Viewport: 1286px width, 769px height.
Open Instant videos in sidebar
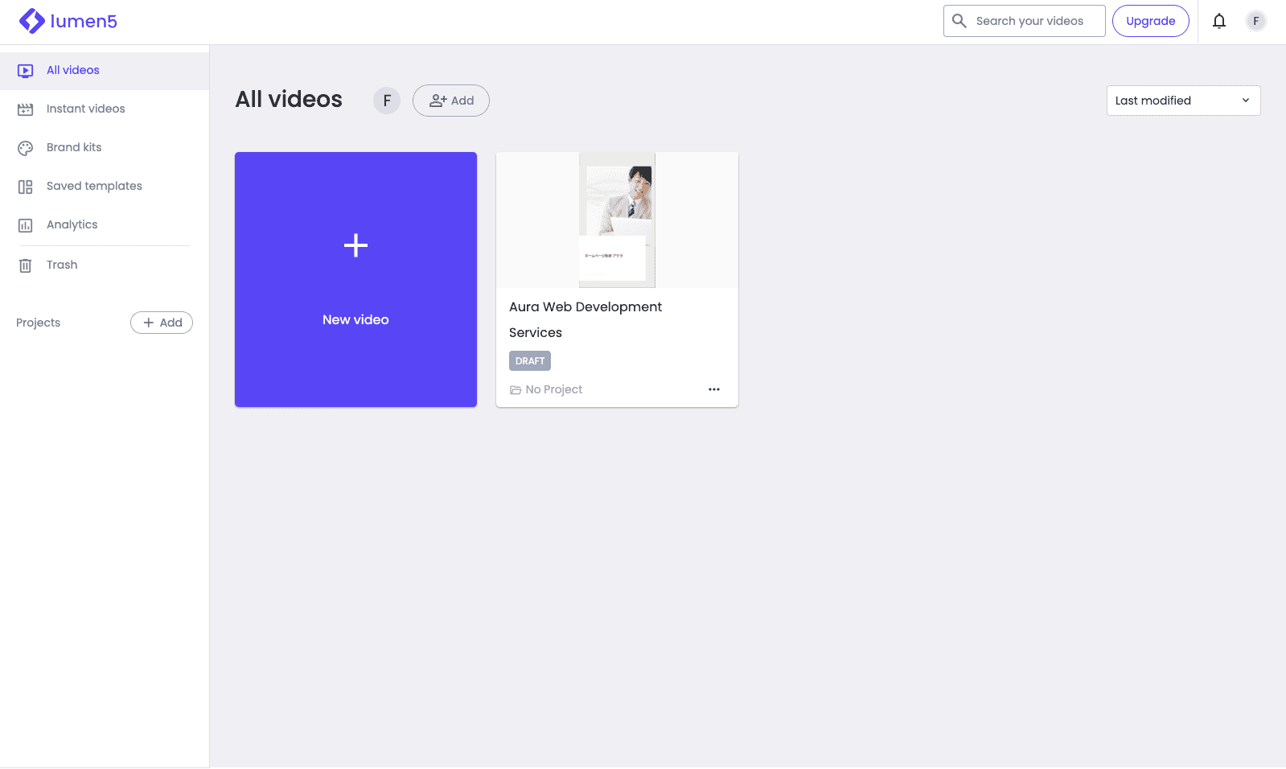(x=85, y=109)
